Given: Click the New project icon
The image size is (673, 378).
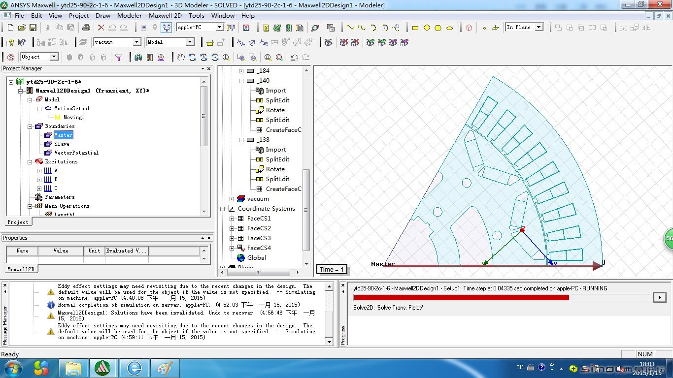Looking at the screenshot, I should pyautogui.click(x=11, y=28).
